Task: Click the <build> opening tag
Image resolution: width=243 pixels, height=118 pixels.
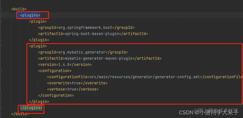Action: [19, 9]
